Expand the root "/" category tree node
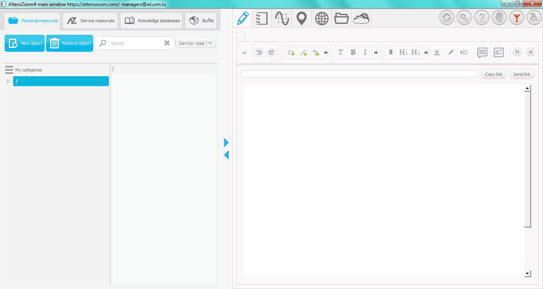543x289 pixels. pyautogui.click(x=8, y=81)
